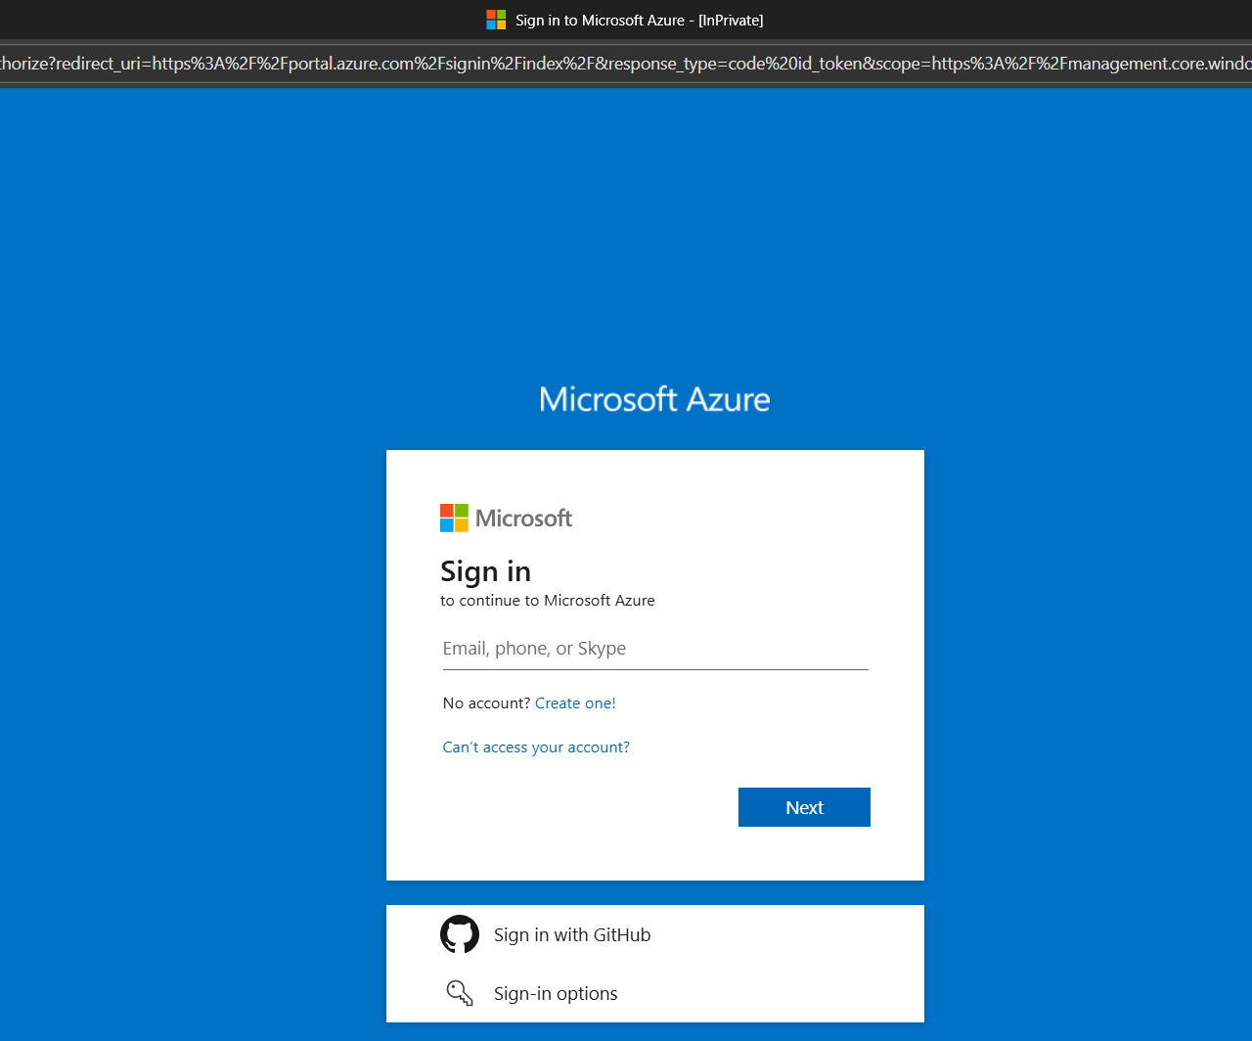The height and width of the screenshot is (1041, 1252).
Task: Click the GitHub octocat icon
Action: pyautogui.click(x=460, y=934)
